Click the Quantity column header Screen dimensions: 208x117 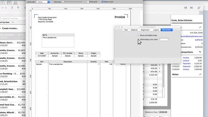click(x=94, y=62)
